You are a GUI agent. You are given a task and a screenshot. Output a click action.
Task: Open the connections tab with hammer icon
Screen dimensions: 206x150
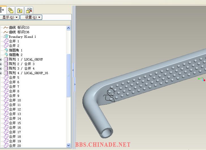point(29,11)
